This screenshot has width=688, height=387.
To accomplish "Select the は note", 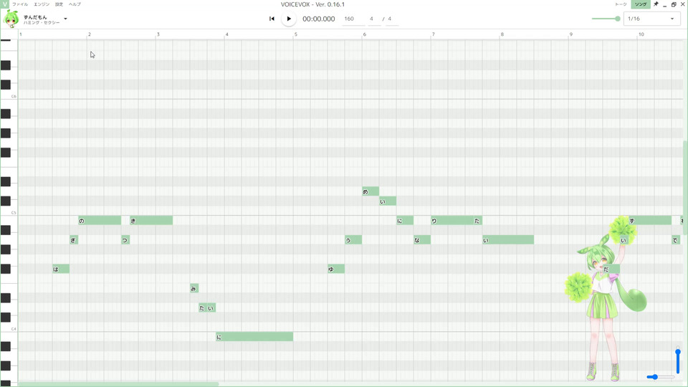I will (61, 269).
